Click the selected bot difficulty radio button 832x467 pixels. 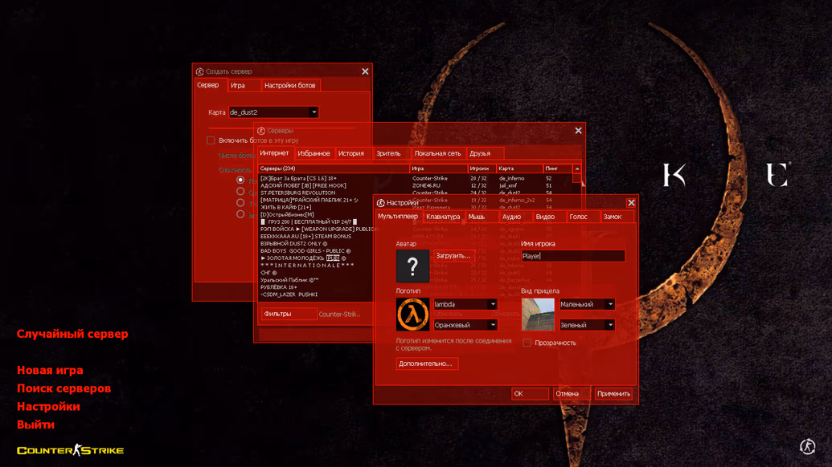240,180
